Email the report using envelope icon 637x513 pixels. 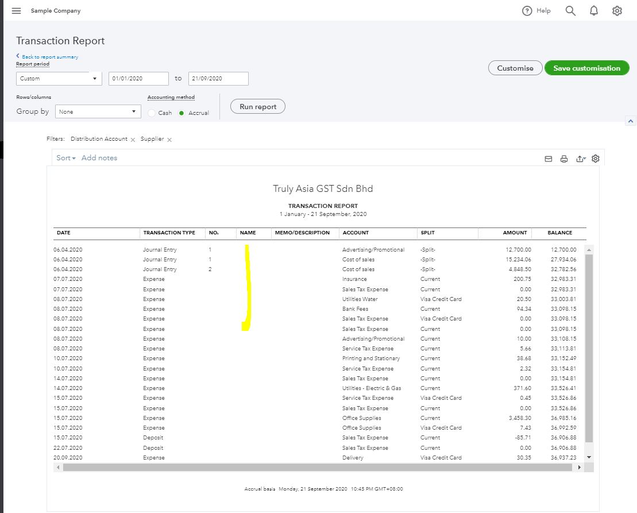(x=549, y=159)
